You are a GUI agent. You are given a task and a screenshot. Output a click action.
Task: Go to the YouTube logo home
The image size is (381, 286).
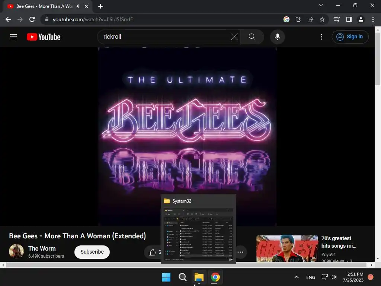pos(44,37)
